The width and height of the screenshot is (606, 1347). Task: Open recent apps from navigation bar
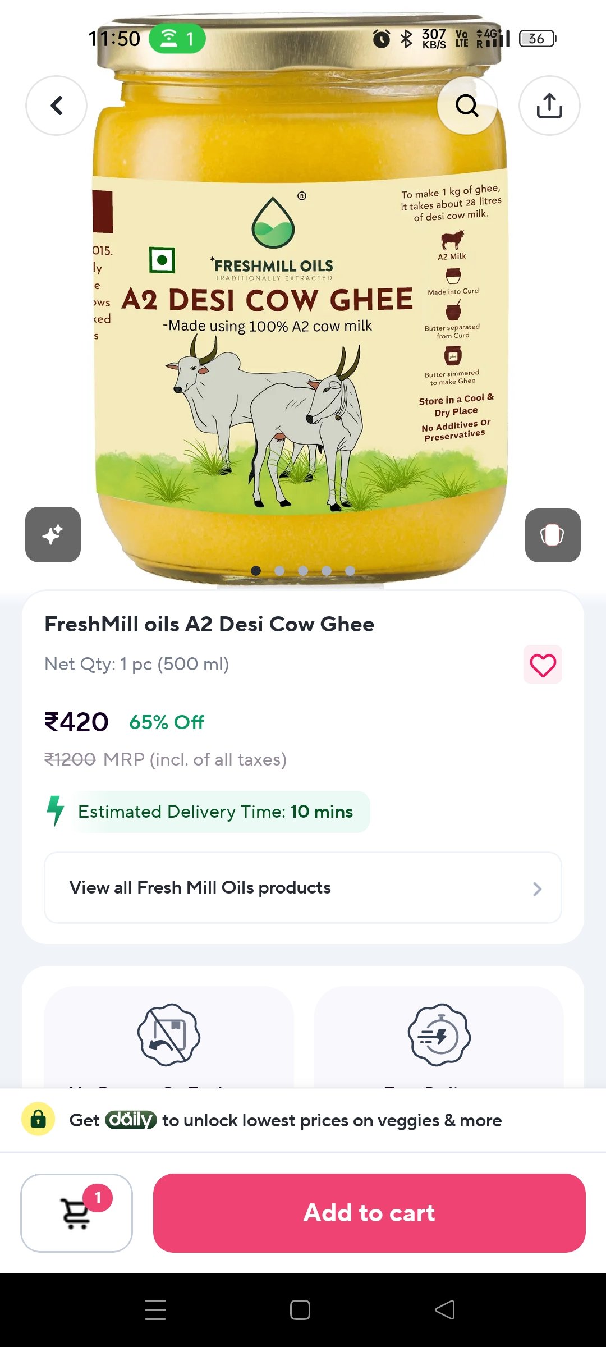(155, 1310)
